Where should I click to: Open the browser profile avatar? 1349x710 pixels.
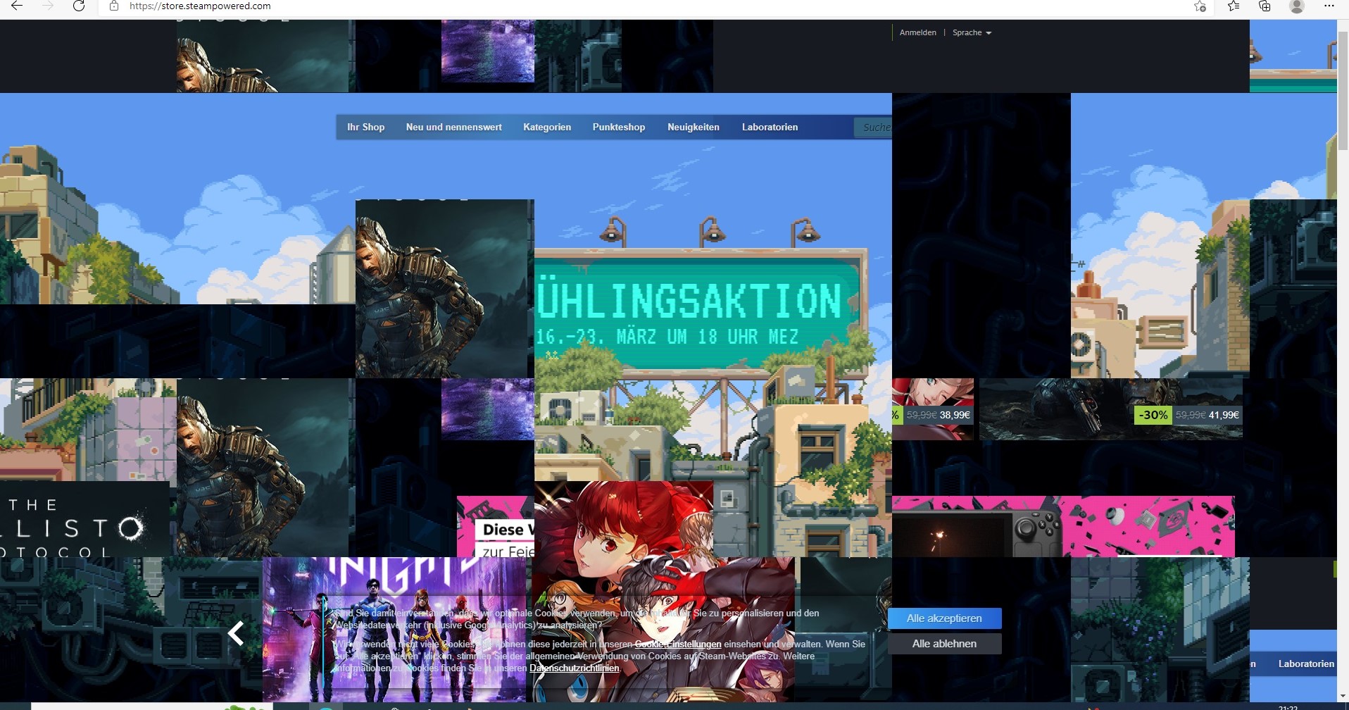point(1296,6)
